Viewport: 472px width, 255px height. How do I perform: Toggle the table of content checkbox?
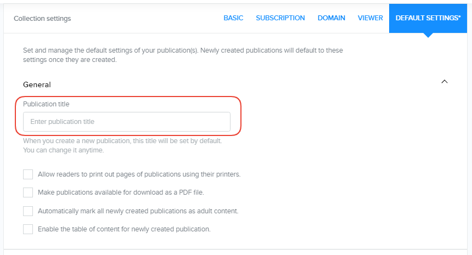(28, 229)
